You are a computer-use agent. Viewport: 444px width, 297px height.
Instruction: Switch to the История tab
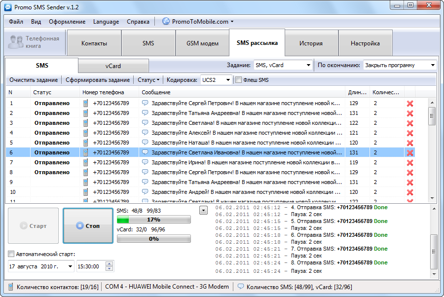311,43
